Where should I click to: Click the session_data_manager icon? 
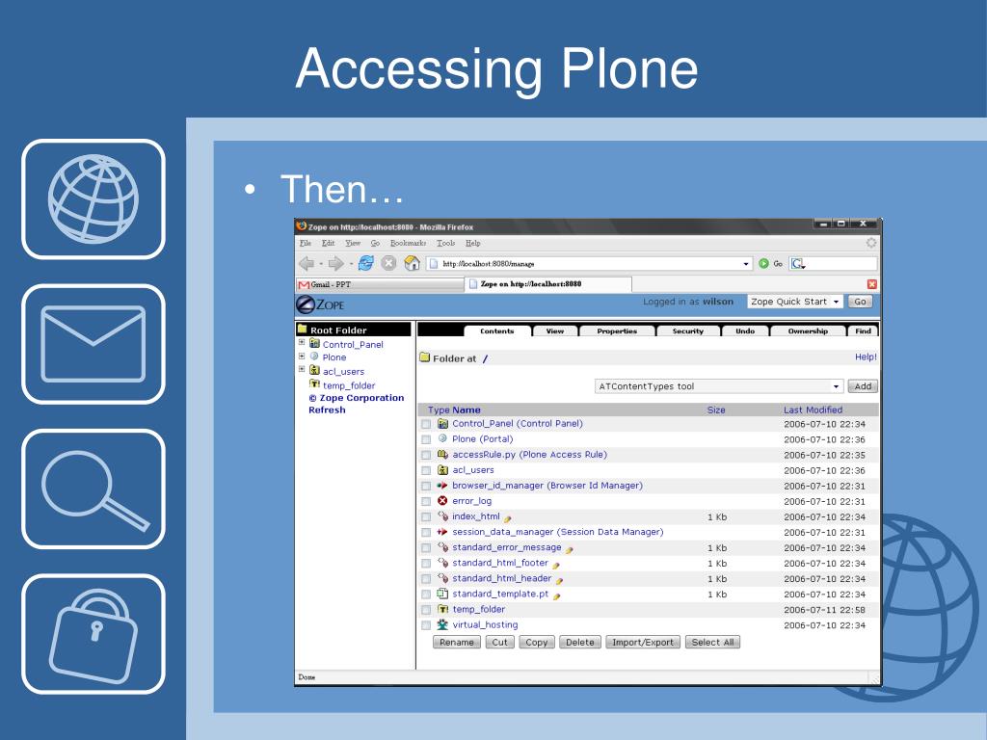(442, 532)
